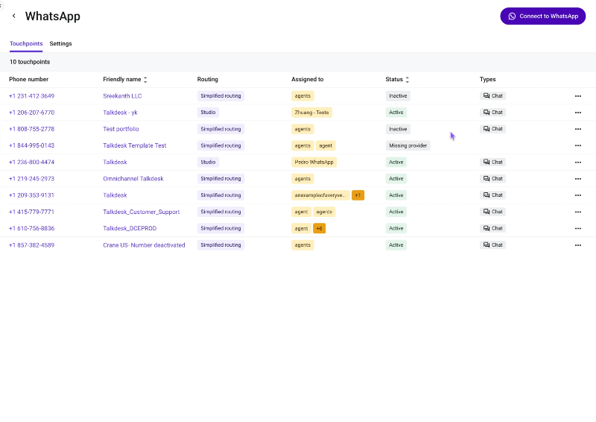Open the Talkdesk Template Test touchpoint

[x=135, y=145]
